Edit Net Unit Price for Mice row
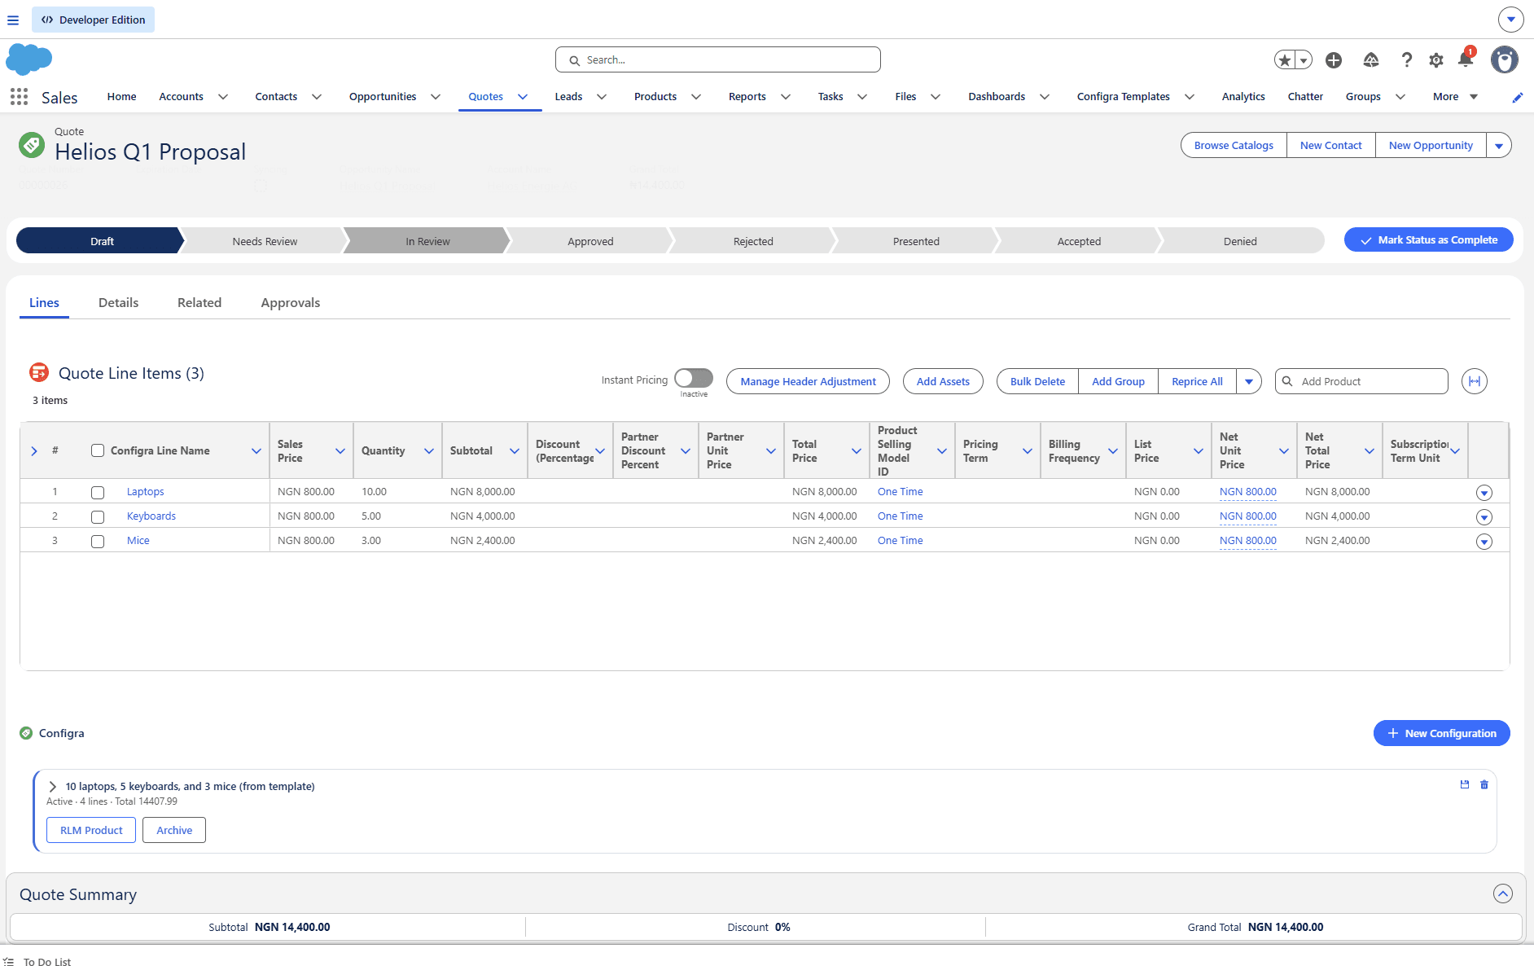This screenshot has width=1534, height=966. click(1248, 541)
